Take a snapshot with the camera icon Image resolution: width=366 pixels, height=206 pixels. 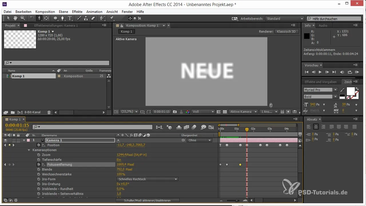(x=175, y=112)
